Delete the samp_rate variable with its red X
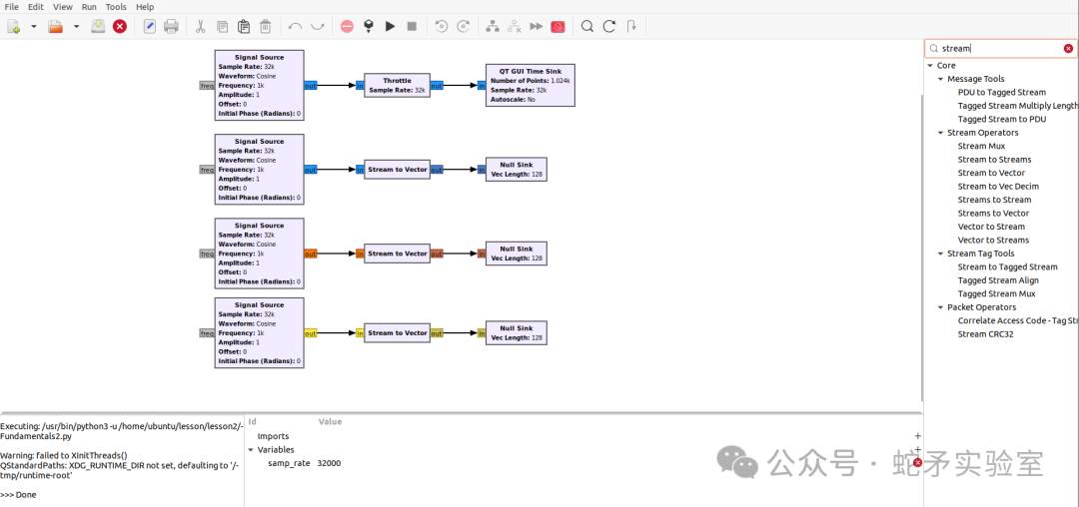 click(917, 463)
